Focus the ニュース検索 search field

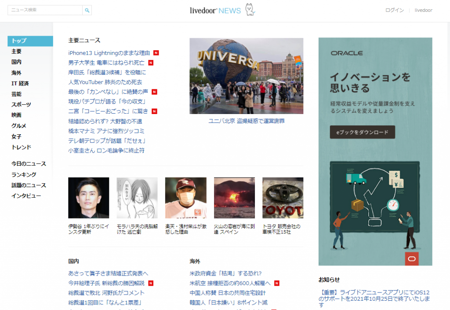[x=45, y=10]
